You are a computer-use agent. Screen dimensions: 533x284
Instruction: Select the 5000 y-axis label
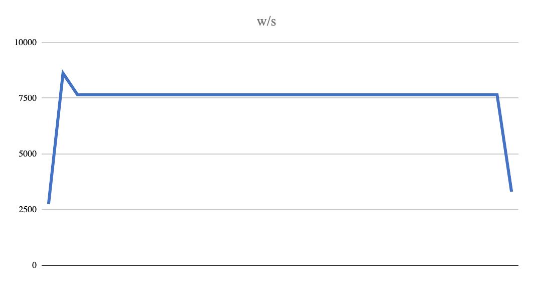click(28, 154)
